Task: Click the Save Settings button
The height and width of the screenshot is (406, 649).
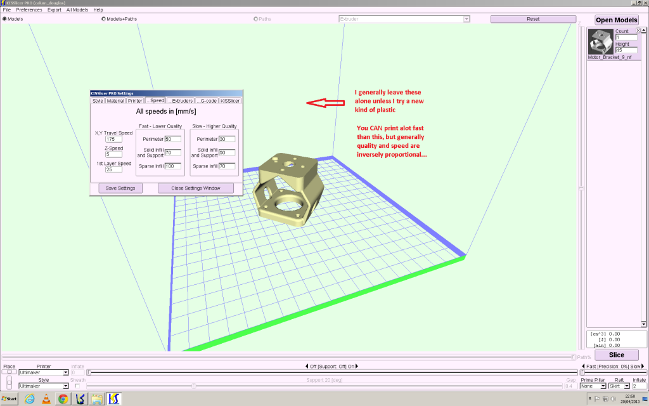Action: coord(120,188)
